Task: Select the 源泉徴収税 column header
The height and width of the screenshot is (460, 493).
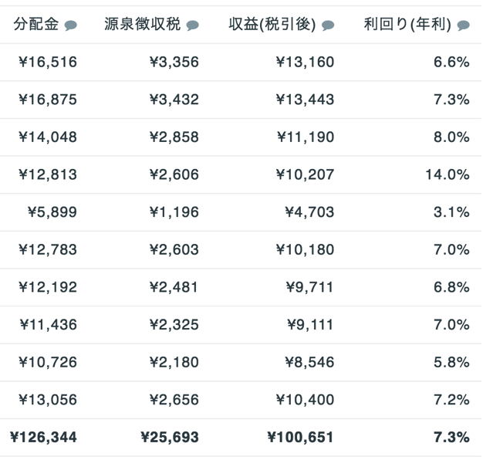Action: pos(143,24)
